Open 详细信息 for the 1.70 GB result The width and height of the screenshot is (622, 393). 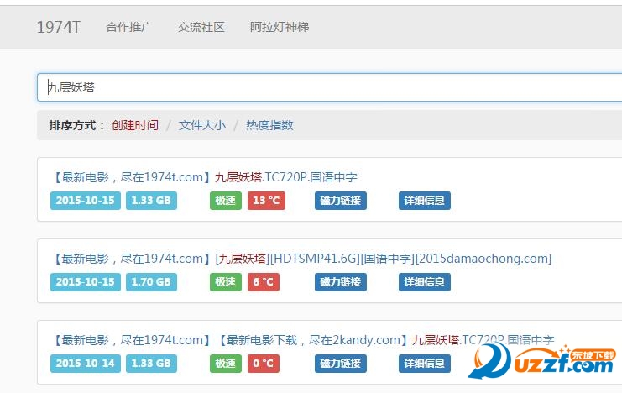click(425, 282)
